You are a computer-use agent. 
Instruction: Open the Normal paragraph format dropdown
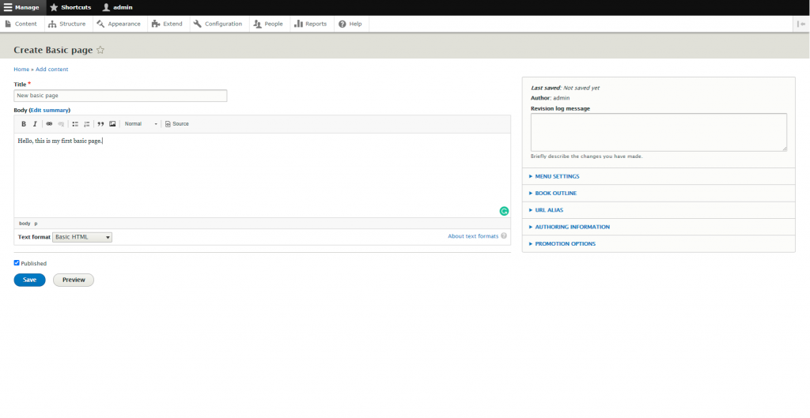coord(141,124)
